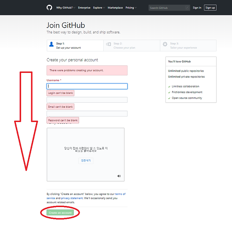This screenshot has height=225, width=232.
Task: Click 'Frictionless development' list item
Action: [187, 92]
